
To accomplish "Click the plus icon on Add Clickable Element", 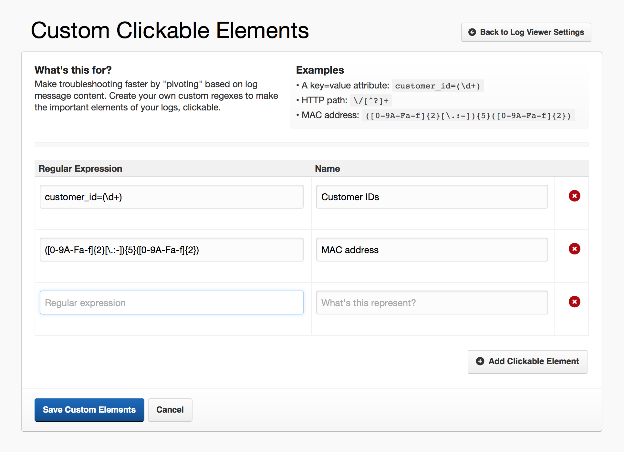I will click(x=480, y=362).
